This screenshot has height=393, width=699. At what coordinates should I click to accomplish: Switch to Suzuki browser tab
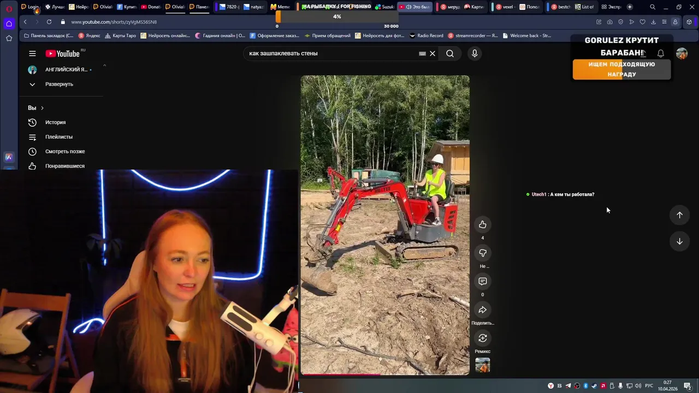384,7
